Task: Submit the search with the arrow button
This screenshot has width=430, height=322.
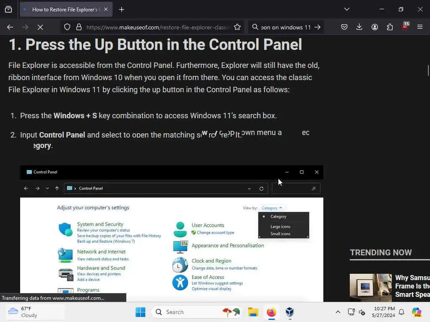Action: click(317, 27)
